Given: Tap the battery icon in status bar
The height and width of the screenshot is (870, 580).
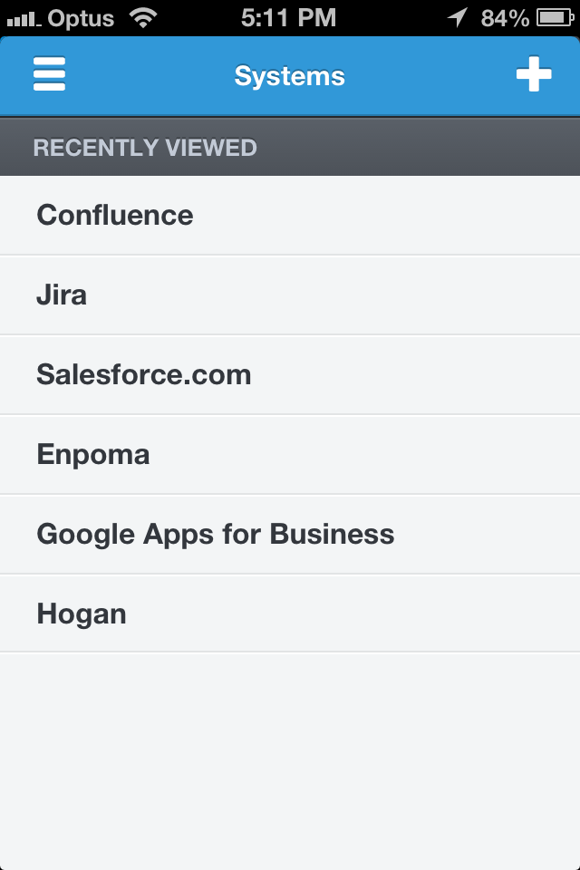Looking at the screenshot, I should [554, 17].
